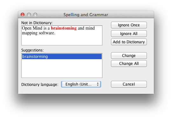Click the Spelling and Grammar title bar

click(86, 15)
